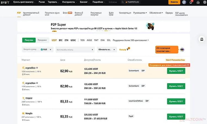Click the YY001Y merchant avatar
The image size is (207, 124).
coord(23,98)
